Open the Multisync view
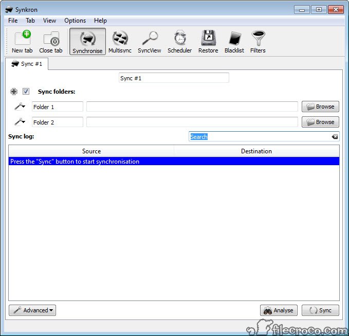 (120, 42)
